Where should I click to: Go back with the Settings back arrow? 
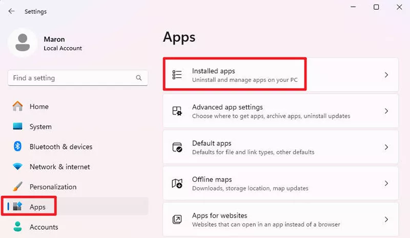[11, 11]
